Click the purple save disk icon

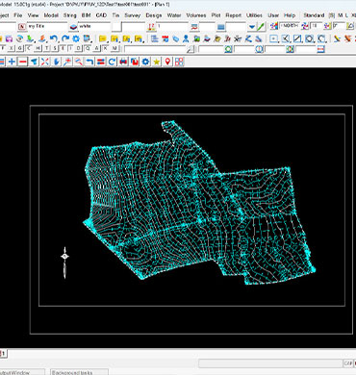click(9, 38)
